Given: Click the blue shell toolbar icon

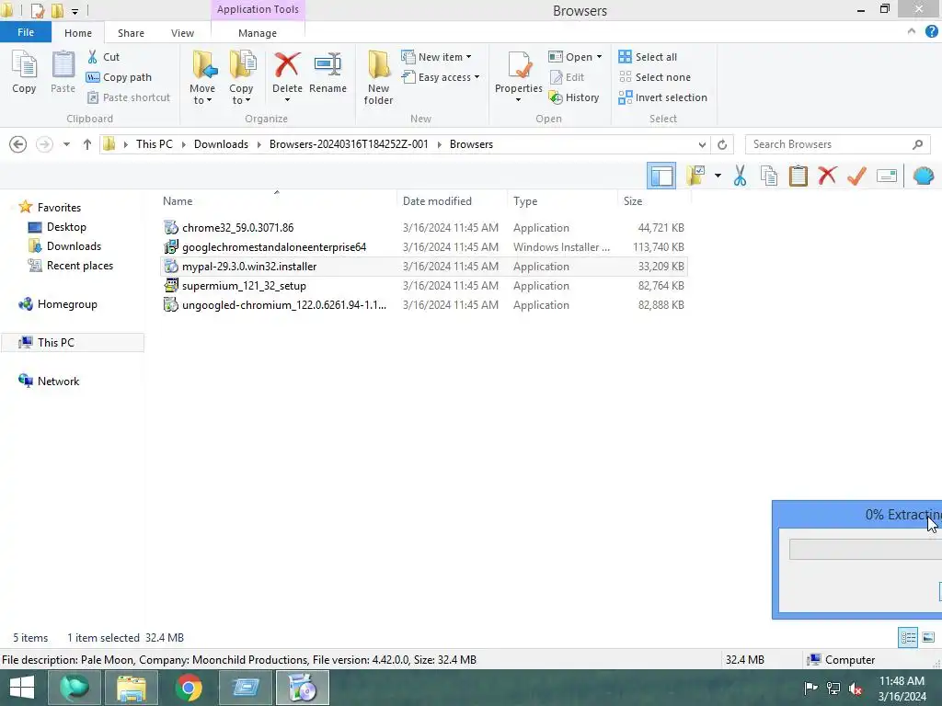Looking at the screenshot, I should [x=924, y=176].
